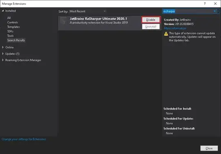Open Change your settings for Extensions link
221x154 pixels.
click(x=24, y=139)
